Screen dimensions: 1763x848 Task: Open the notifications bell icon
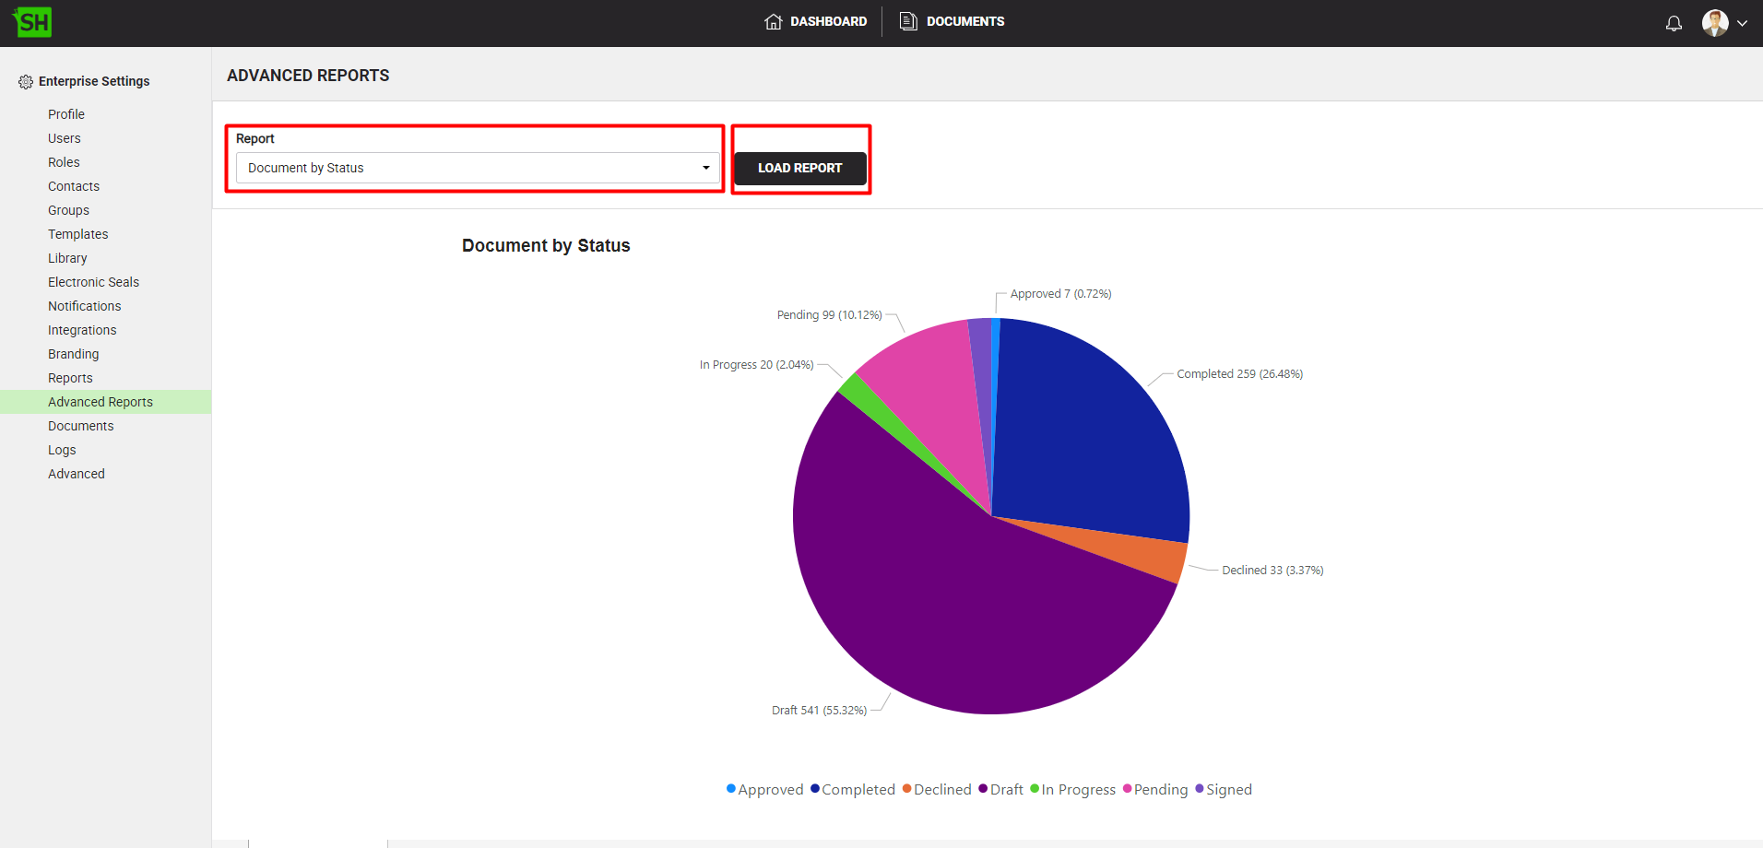click(x=1674, y=23)
